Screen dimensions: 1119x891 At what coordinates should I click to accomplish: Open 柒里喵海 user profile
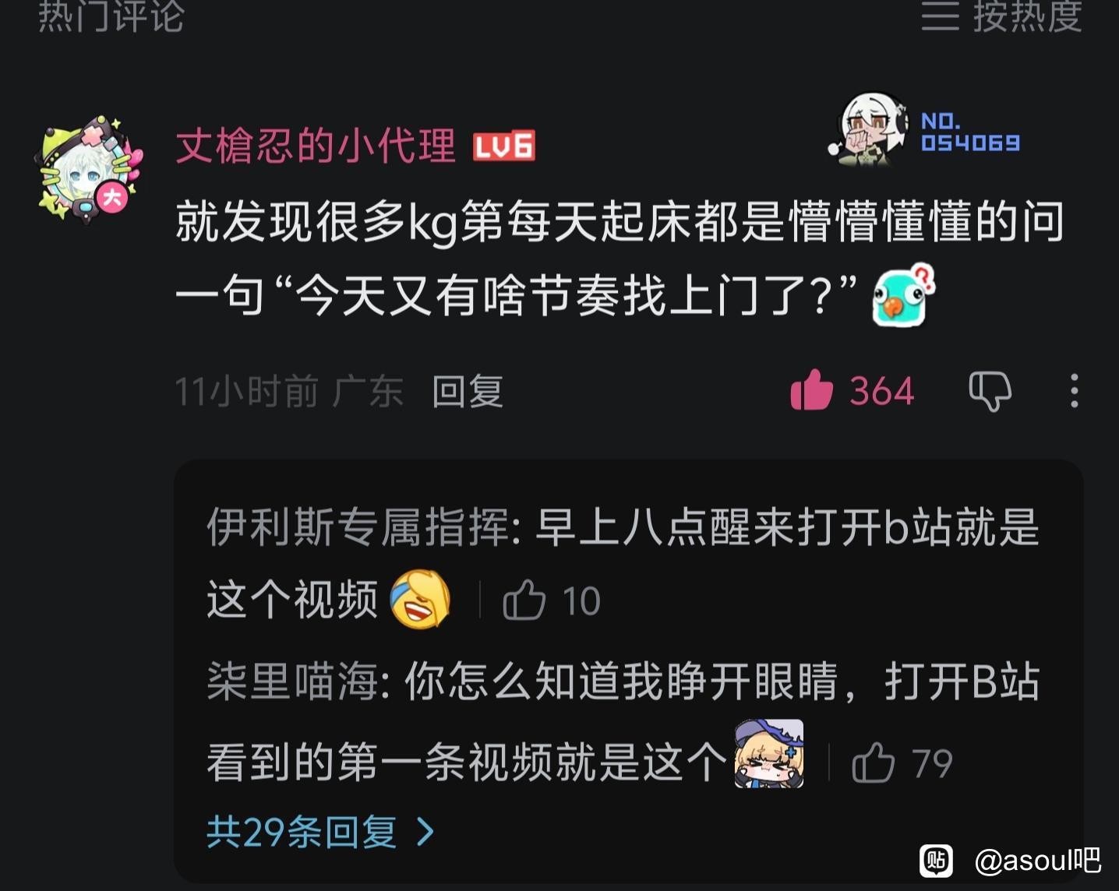click(292, 681)
